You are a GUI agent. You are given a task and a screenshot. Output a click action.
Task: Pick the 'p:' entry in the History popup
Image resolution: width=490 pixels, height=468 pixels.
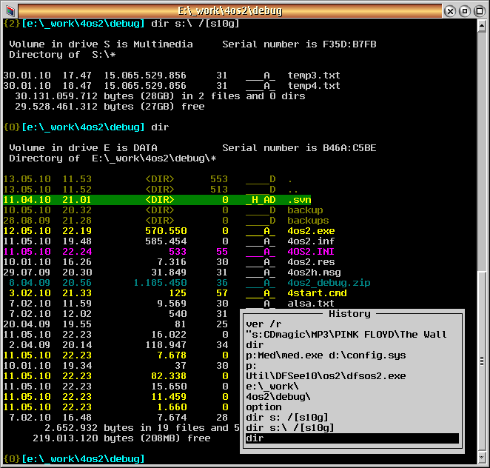pos(252,366)
